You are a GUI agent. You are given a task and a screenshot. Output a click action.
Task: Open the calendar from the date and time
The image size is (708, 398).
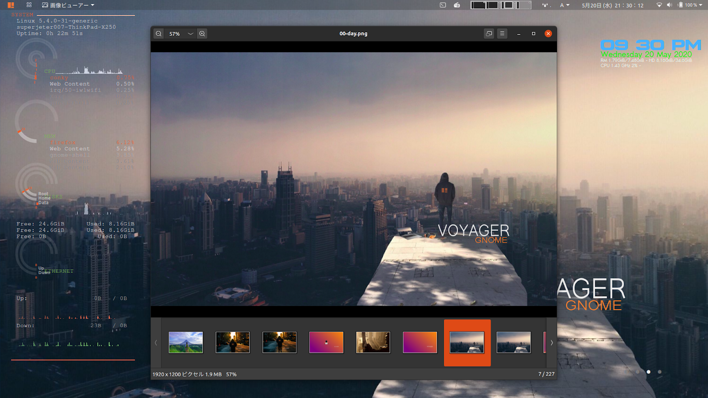613,5
